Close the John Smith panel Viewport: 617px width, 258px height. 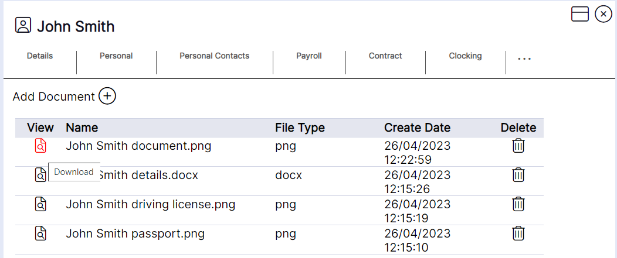(604, 14)
